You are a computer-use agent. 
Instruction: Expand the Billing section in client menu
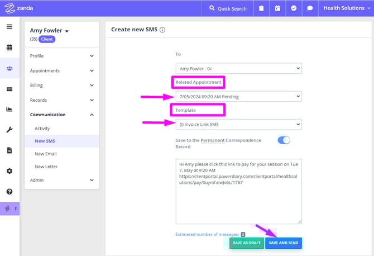pos(61,86)
